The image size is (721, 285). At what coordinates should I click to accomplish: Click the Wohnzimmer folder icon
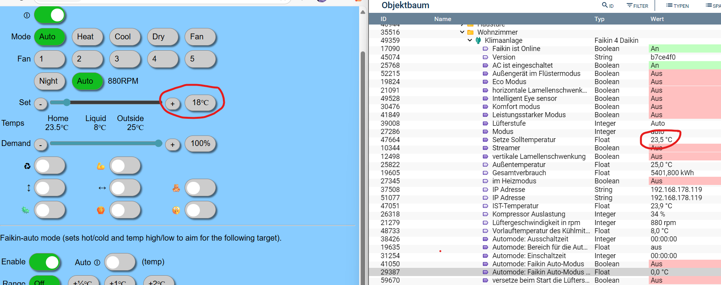[470, 32]
